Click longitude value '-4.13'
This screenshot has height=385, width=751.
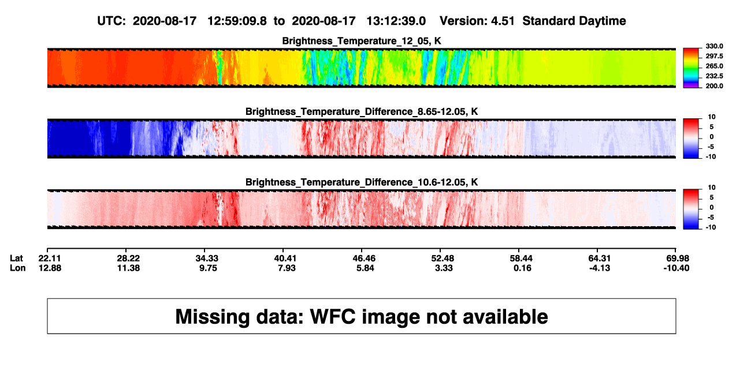pos(600,268)
